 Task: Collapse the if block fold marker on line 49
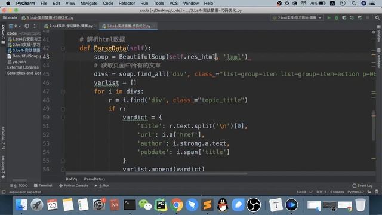(63, 109)
